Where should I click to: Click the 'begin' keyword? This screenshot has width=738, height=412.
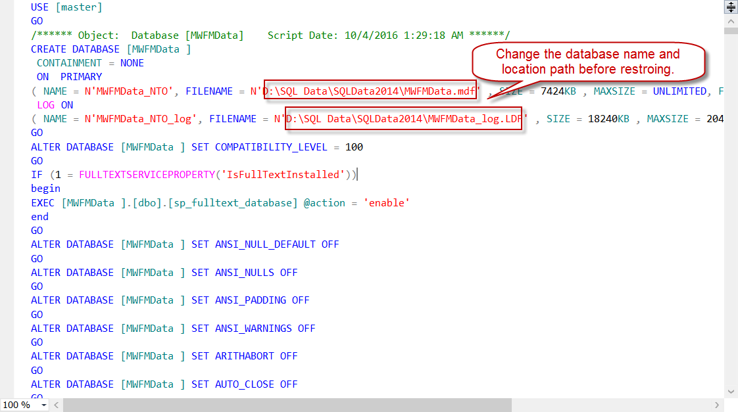coord(45,189)
